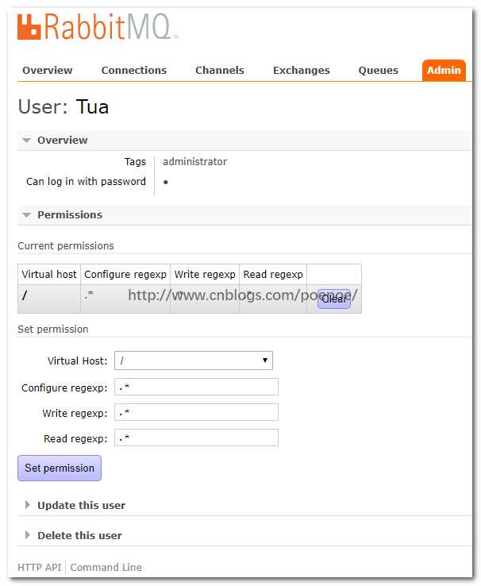Open the Command Line link
This screenshot has width=481, height=586.
pyautogui.click(x=106, y=567)
